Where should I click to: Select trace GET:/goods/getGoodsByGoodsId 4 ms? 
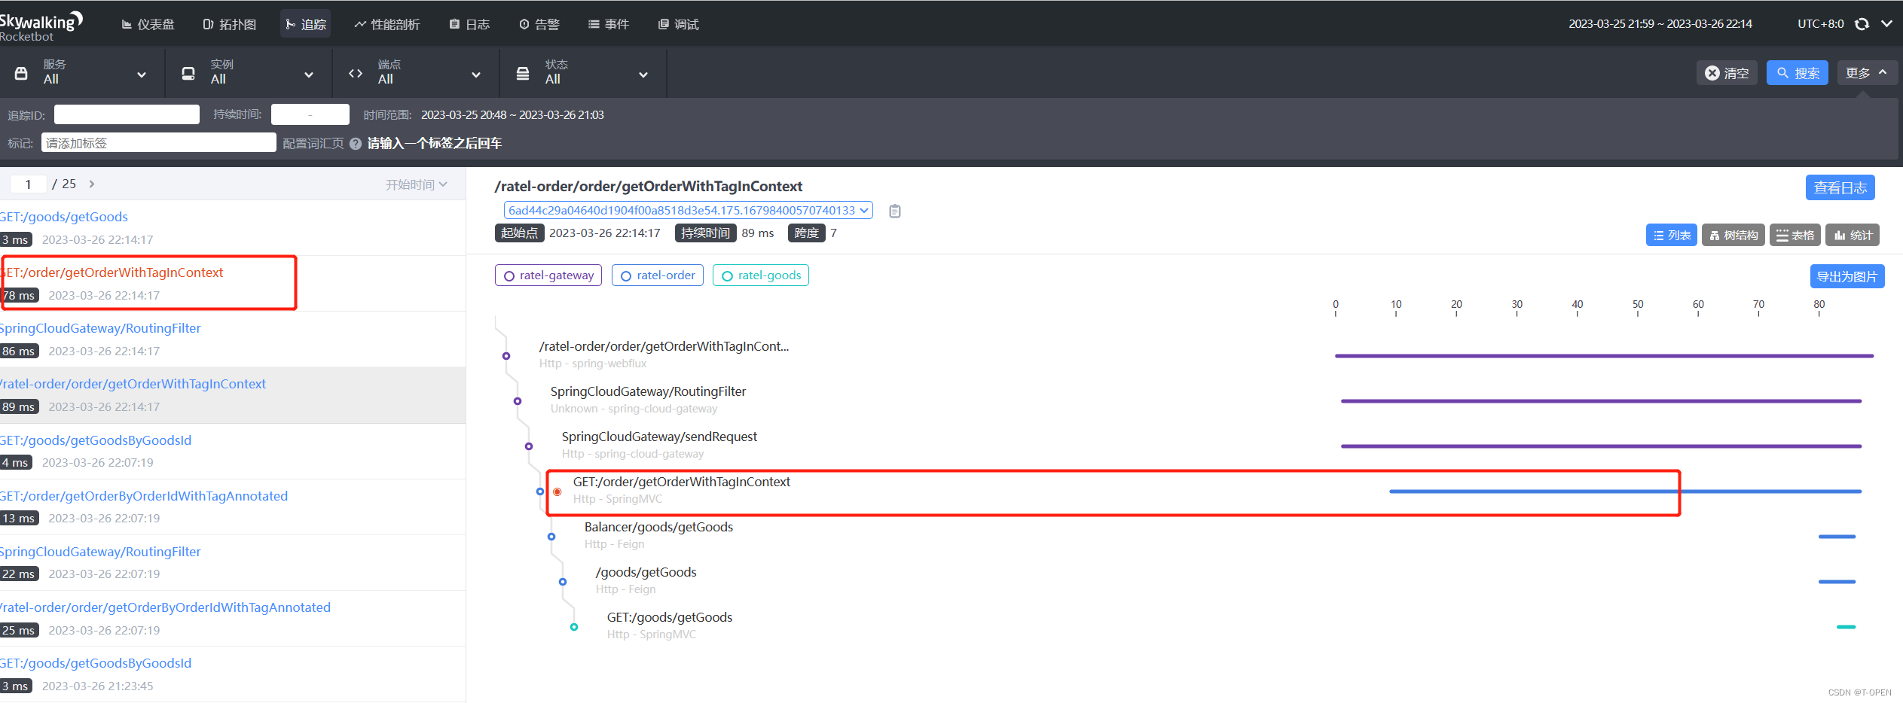click(233, 451)
